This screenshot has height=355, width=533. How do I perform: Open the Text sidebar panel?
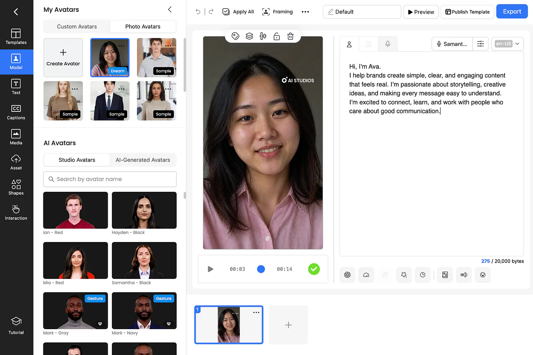(16, 87)
